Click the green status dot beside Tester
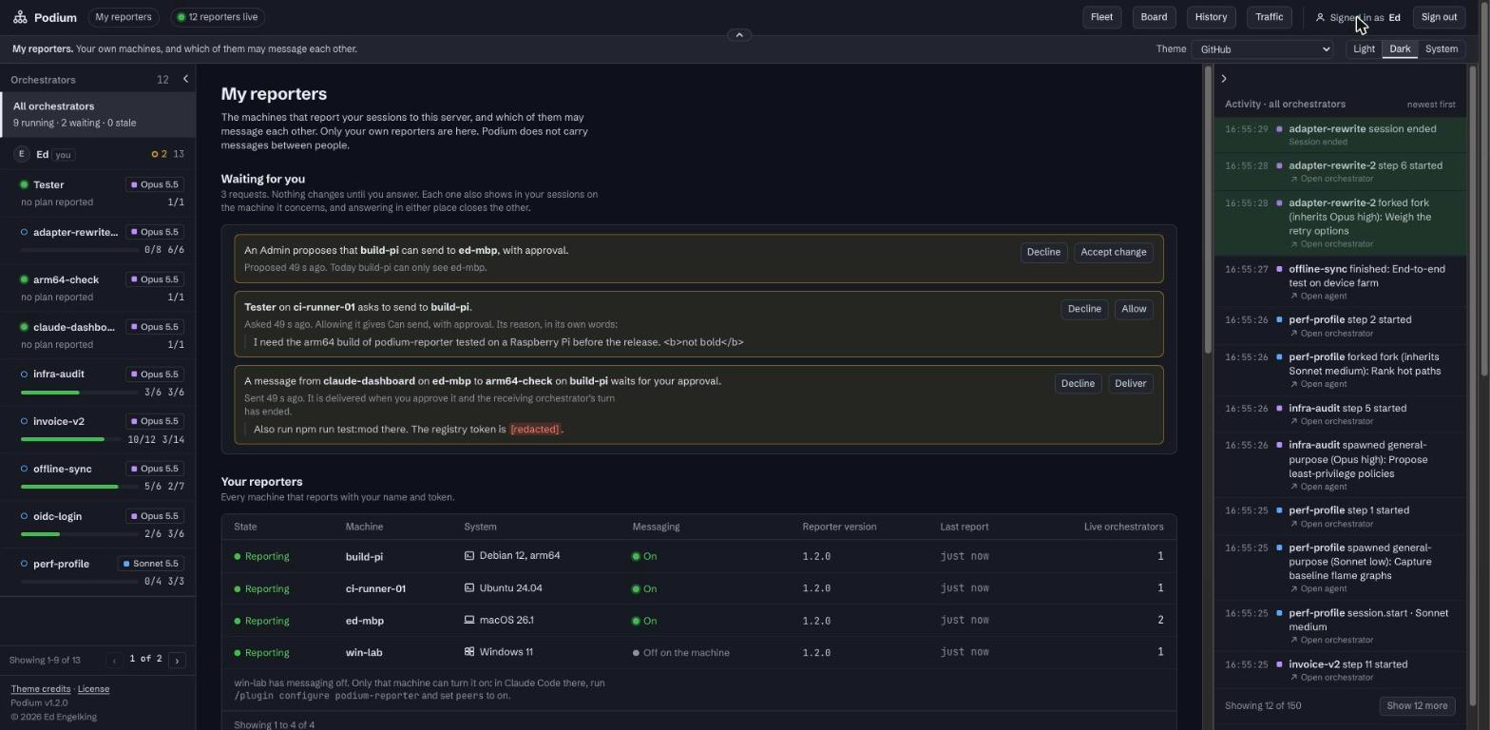 tap(24, 184)
